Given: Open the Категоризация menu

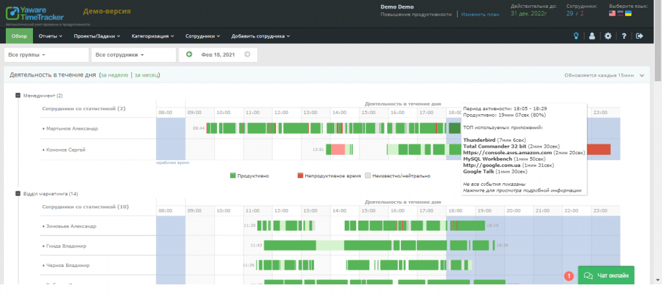Looking at the screenshot, I should tap(153, 36).
